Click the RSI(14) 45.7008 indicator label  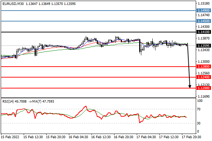[14, 101]
